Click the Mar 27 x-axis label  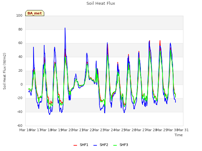coord(141,130)
